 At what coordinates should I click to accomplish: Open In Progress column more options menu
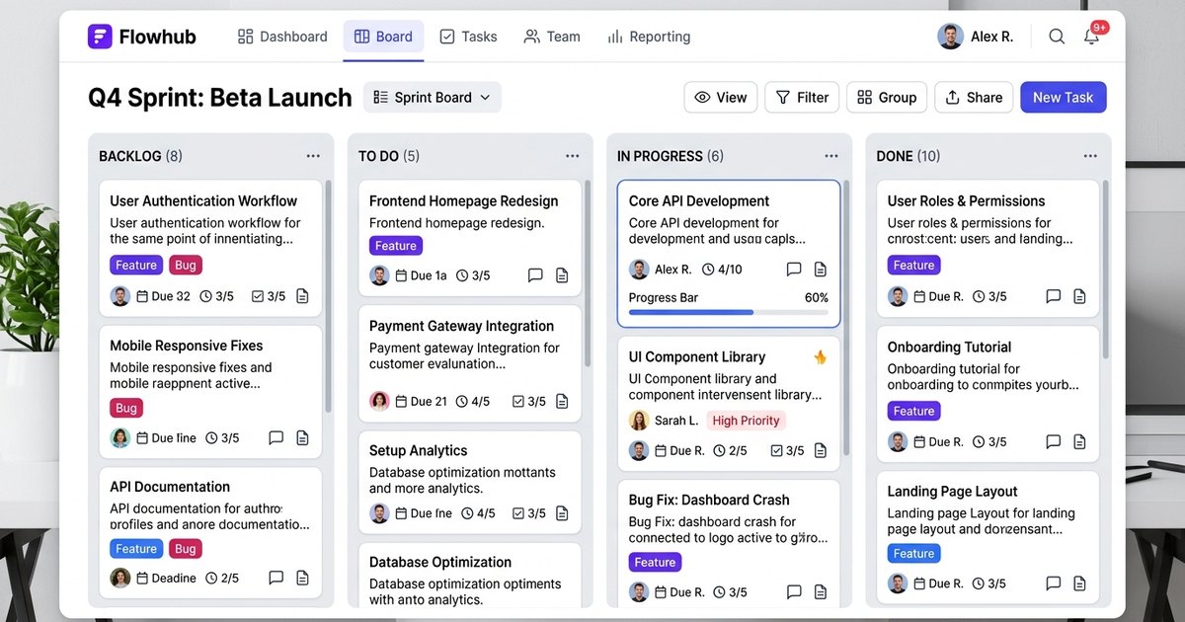(x=831, y=156)
